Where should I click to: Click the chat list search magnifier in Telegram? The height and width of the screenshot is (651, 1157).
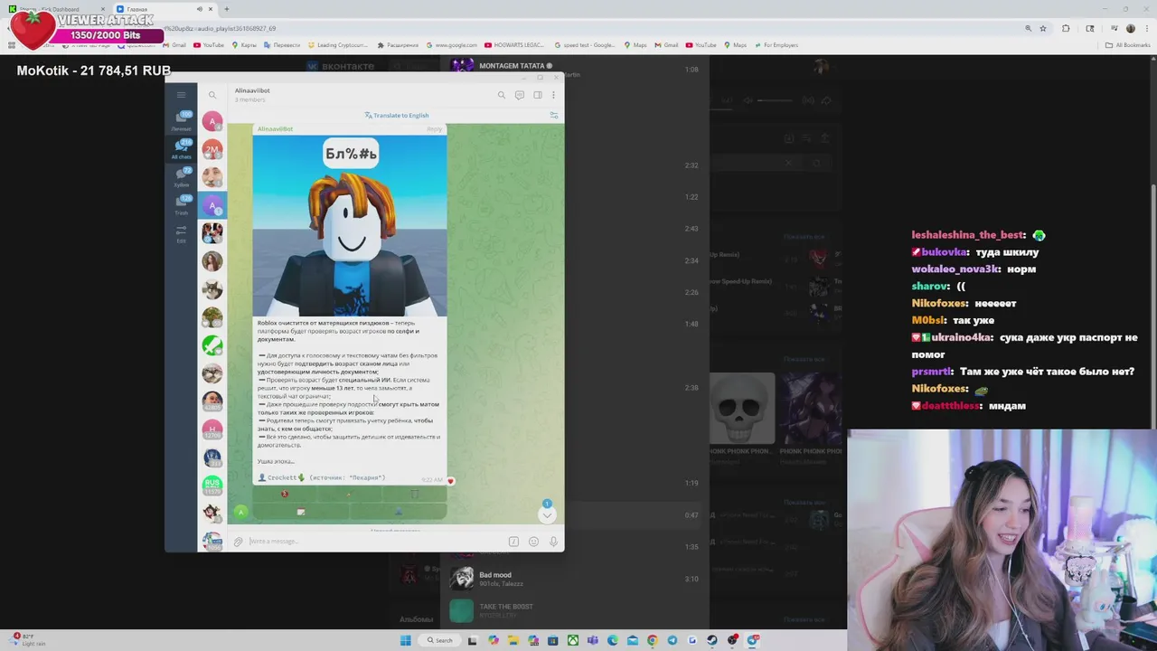coord(212,95)
